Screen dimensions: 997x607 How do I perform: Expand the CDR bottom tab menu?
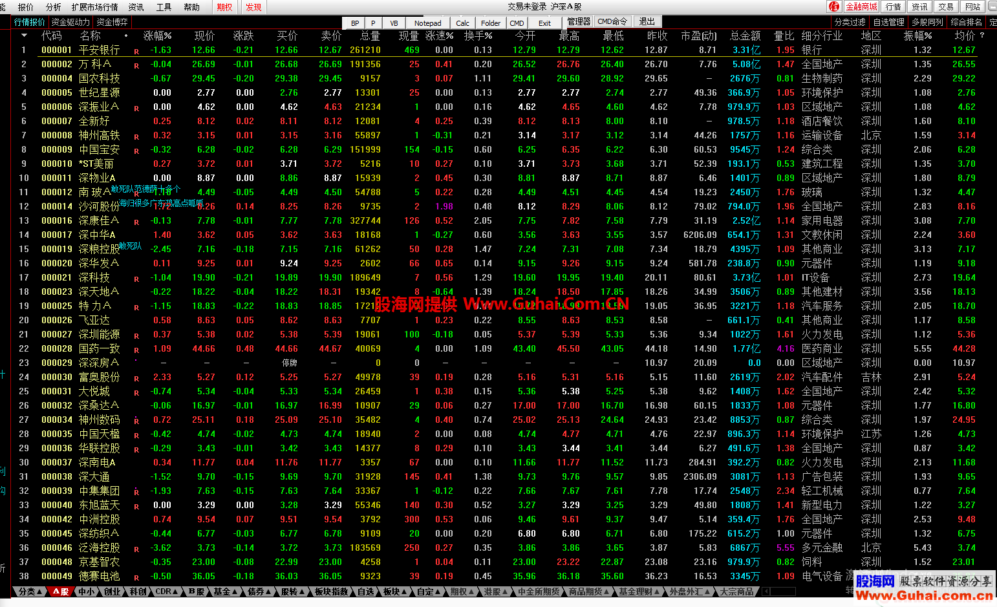coord(167,591)
